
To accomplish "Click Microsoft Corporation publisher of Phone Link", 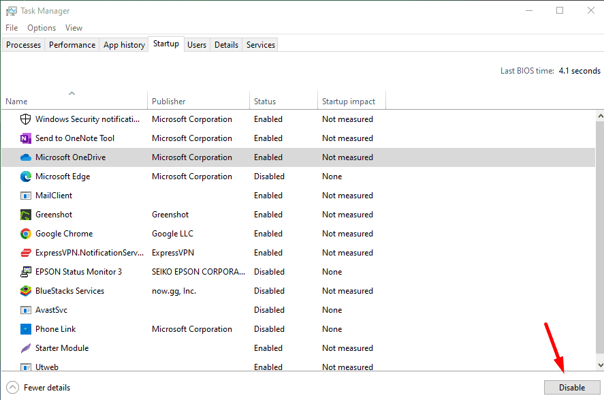I will tap(192, 329).
